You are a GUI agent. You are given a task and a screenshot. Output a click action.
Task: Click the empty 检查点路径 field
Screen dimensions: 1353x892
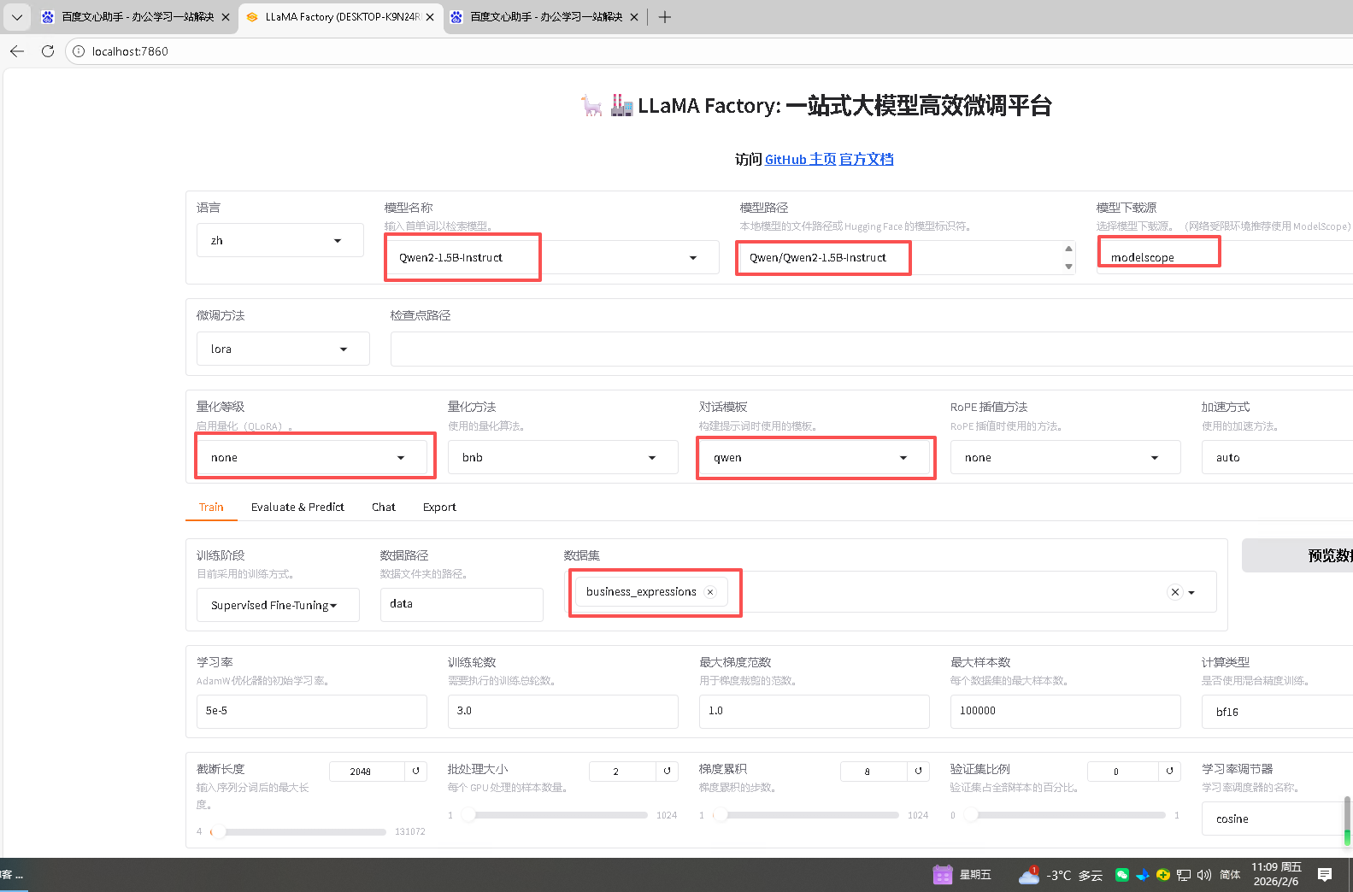(872, 349)
